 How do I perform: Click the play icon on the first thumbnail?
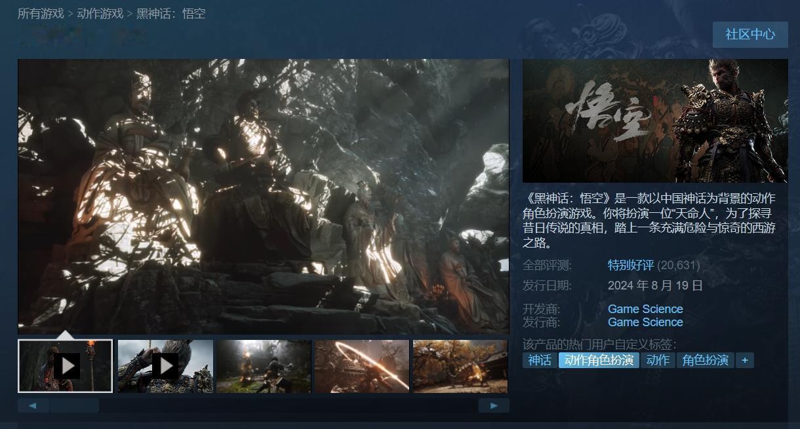point(67,365)
